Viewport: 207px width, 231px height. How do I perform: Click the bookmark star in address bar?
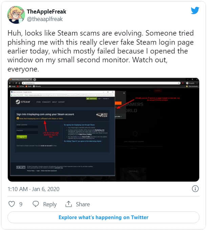[179, 83]
